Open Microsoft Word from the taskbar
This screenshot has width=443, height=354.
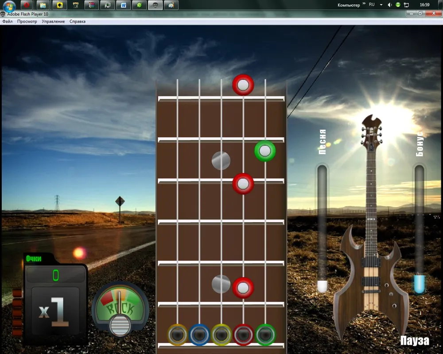(x=123, y=5)
